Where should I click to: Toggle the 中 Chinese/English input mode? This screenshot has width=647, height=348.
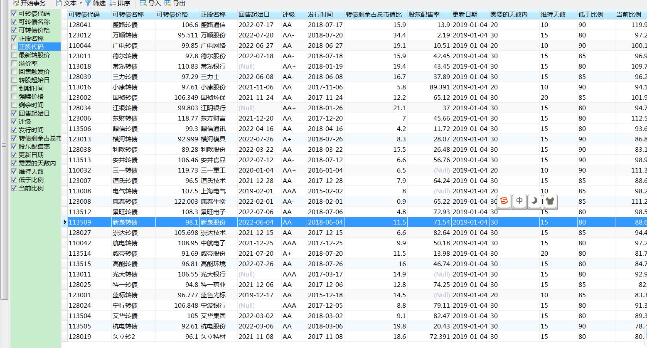pos(519,201)
